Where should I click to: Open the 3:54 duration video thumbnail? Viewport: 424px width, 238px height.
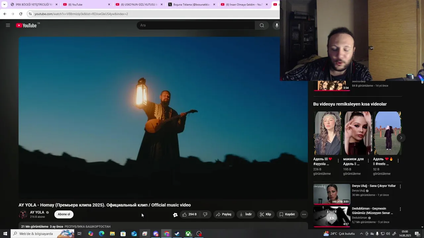332,86
